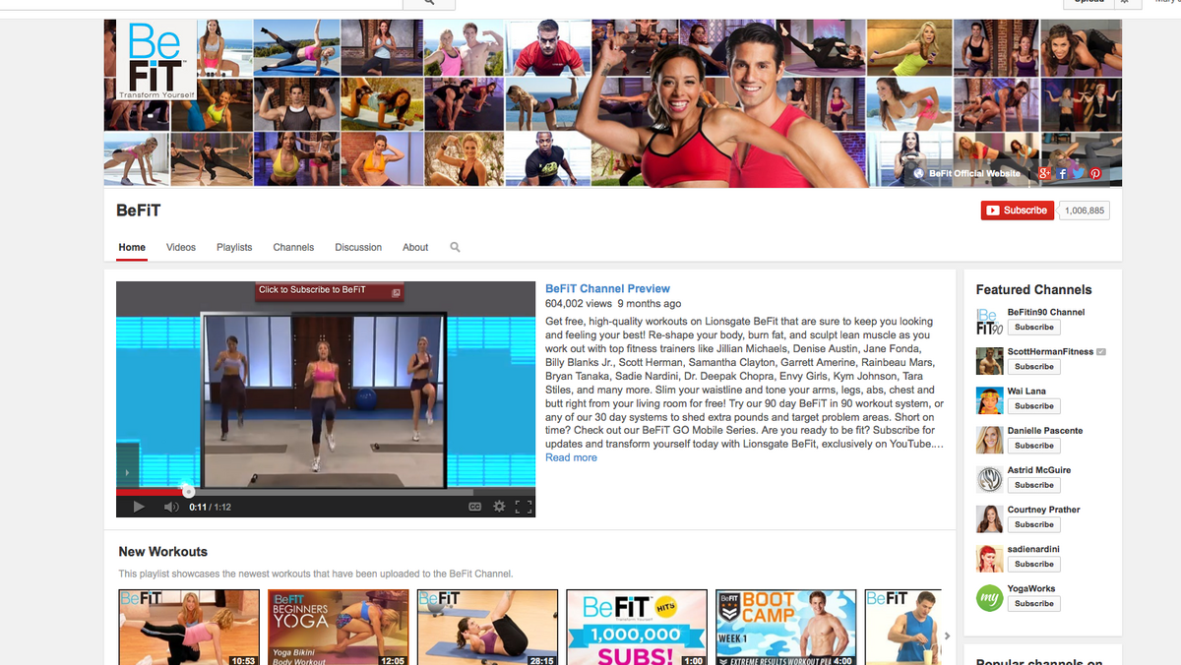Viewport: 1181px width, 665px height.
Task: Subscribe to the BeFiT channel
Action: 1017,211
